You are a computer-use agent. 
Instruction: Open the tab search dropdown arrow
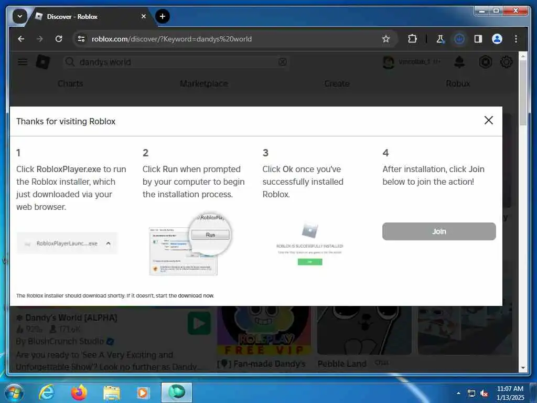coord(19,16)
